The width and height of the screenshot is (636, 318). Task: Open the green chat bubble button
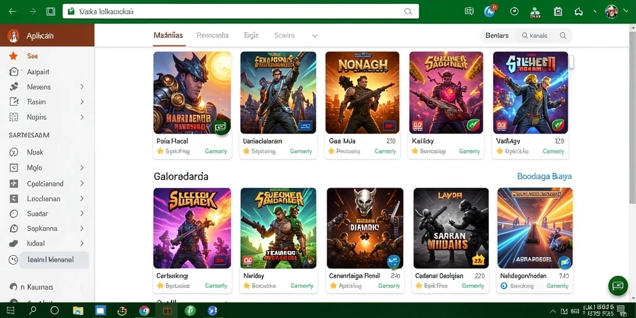(618, 286)
